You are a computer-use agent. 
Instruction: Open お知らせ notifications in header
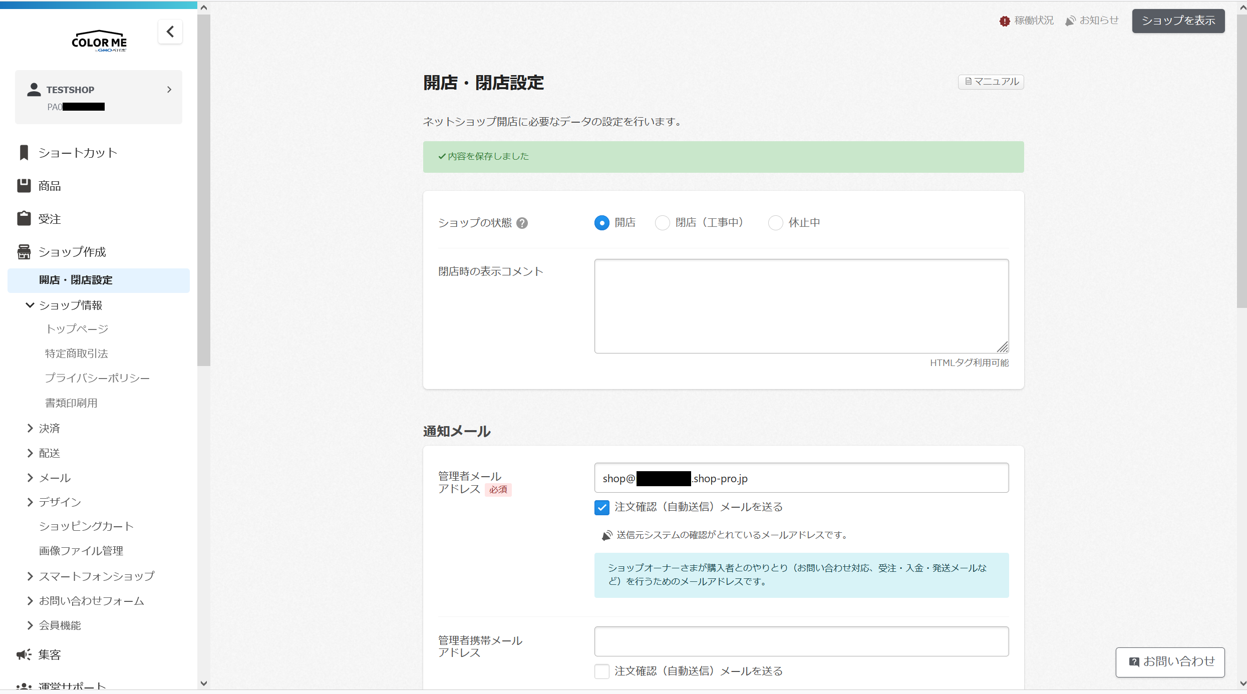click(1092, 21)
